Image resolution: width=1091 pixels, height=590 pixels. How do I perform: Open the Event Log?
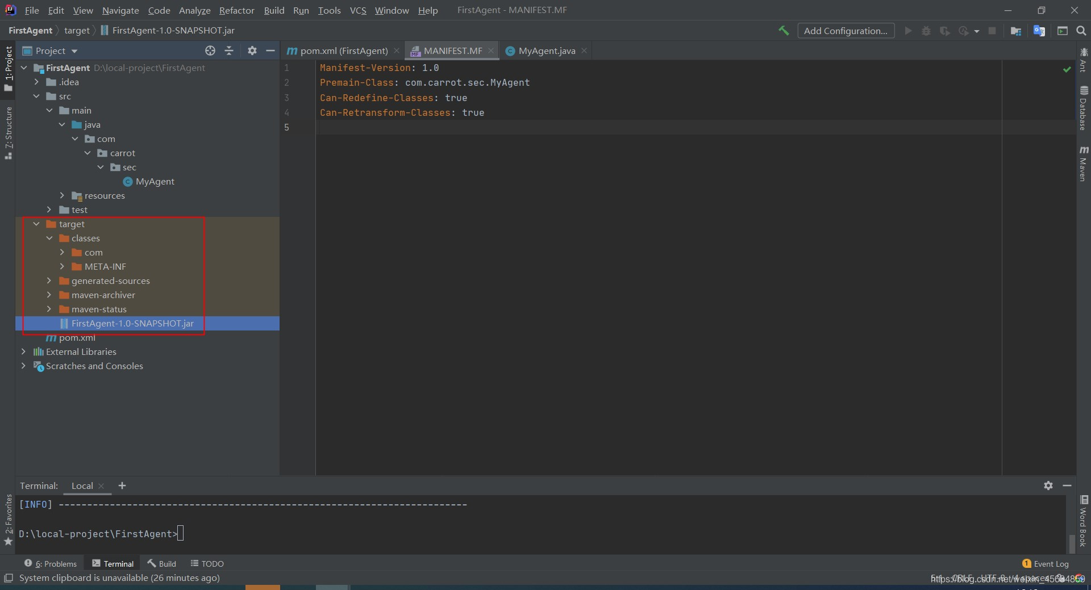(1046, 563)
